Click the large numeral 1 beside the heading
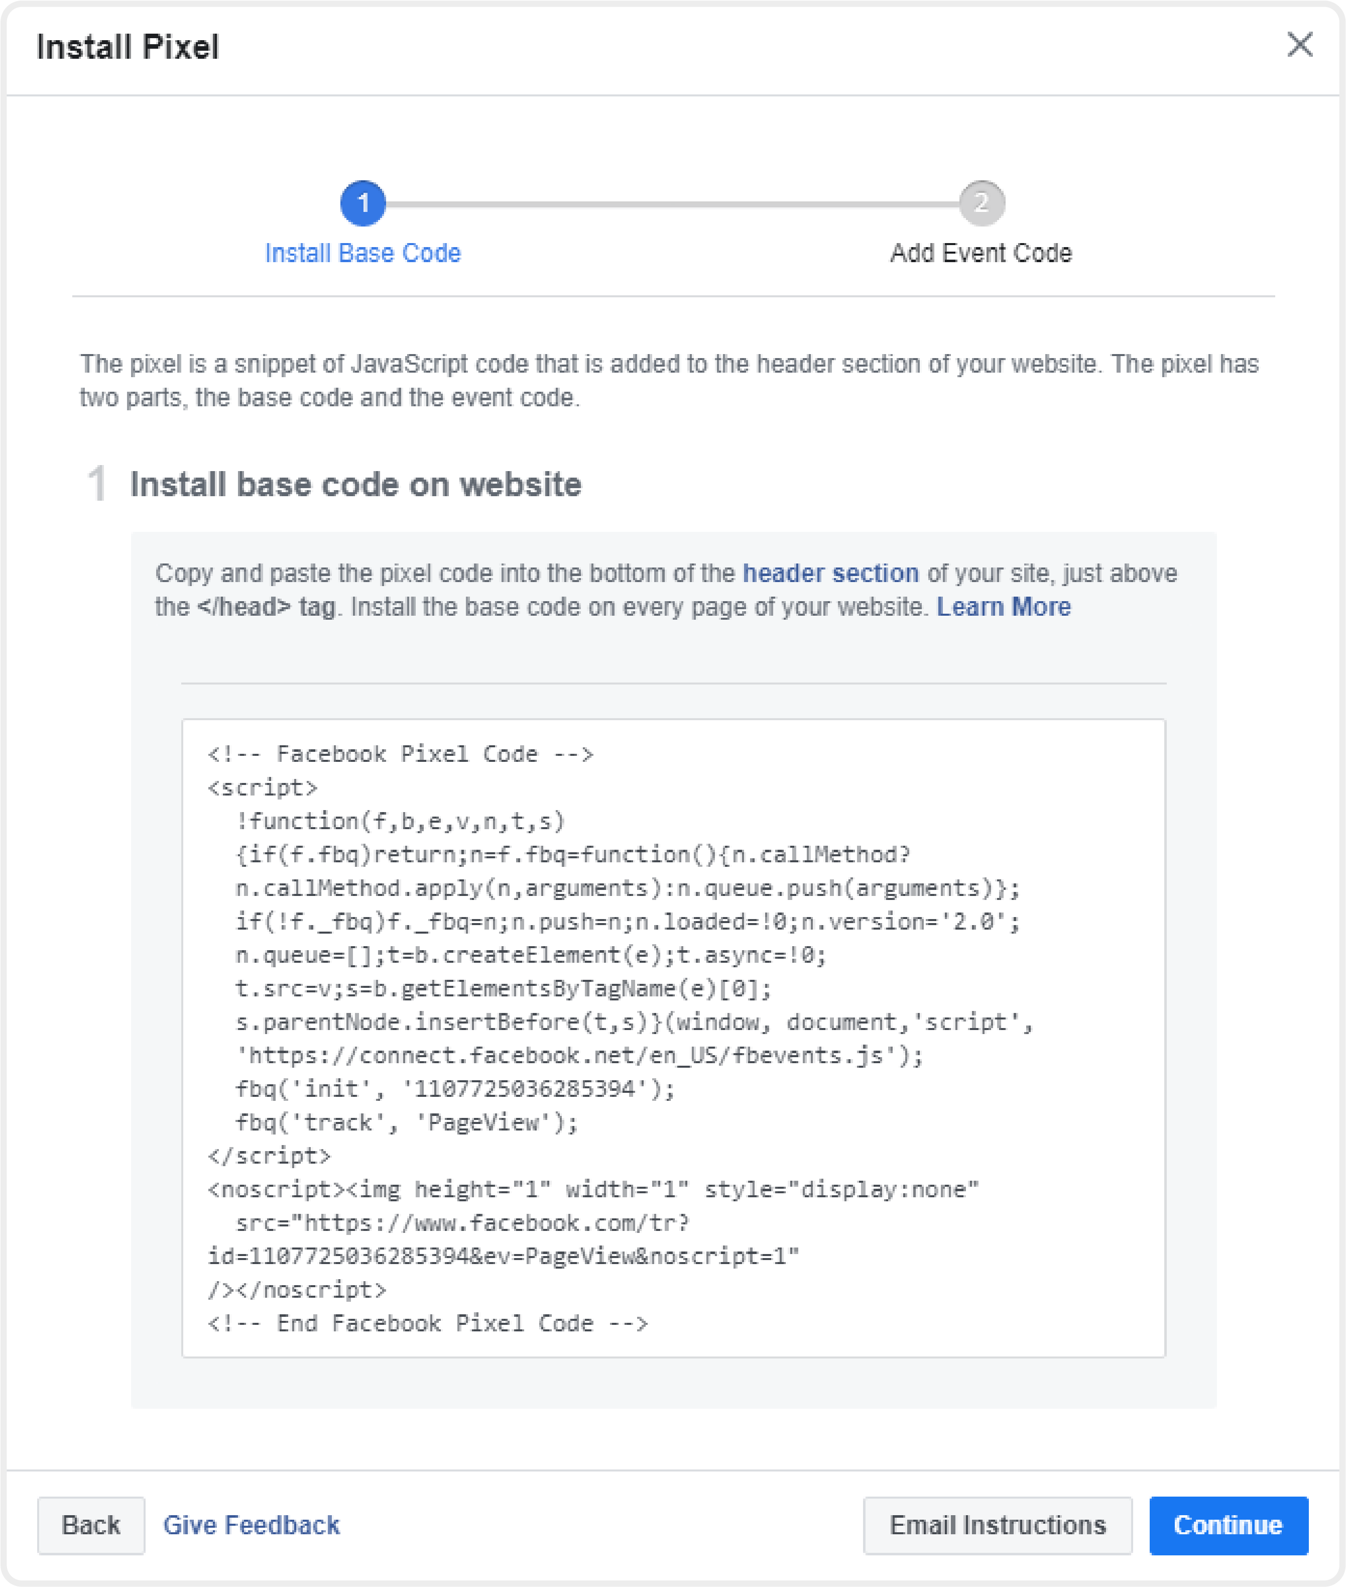The height and width of the screenshot is (1587, 1346). click(x=97, y=484)
